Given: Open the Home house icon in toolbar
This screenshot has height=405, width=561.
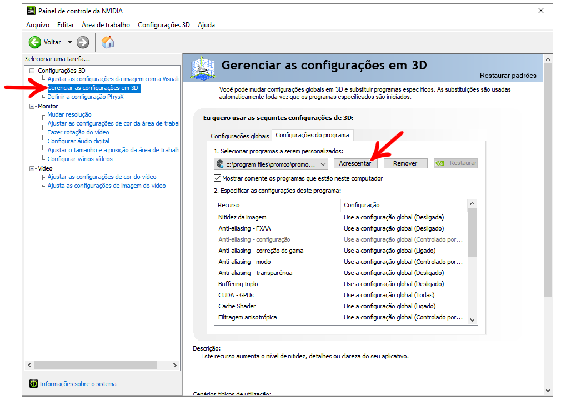Looking at the screenshot, I should pos(107,42).
